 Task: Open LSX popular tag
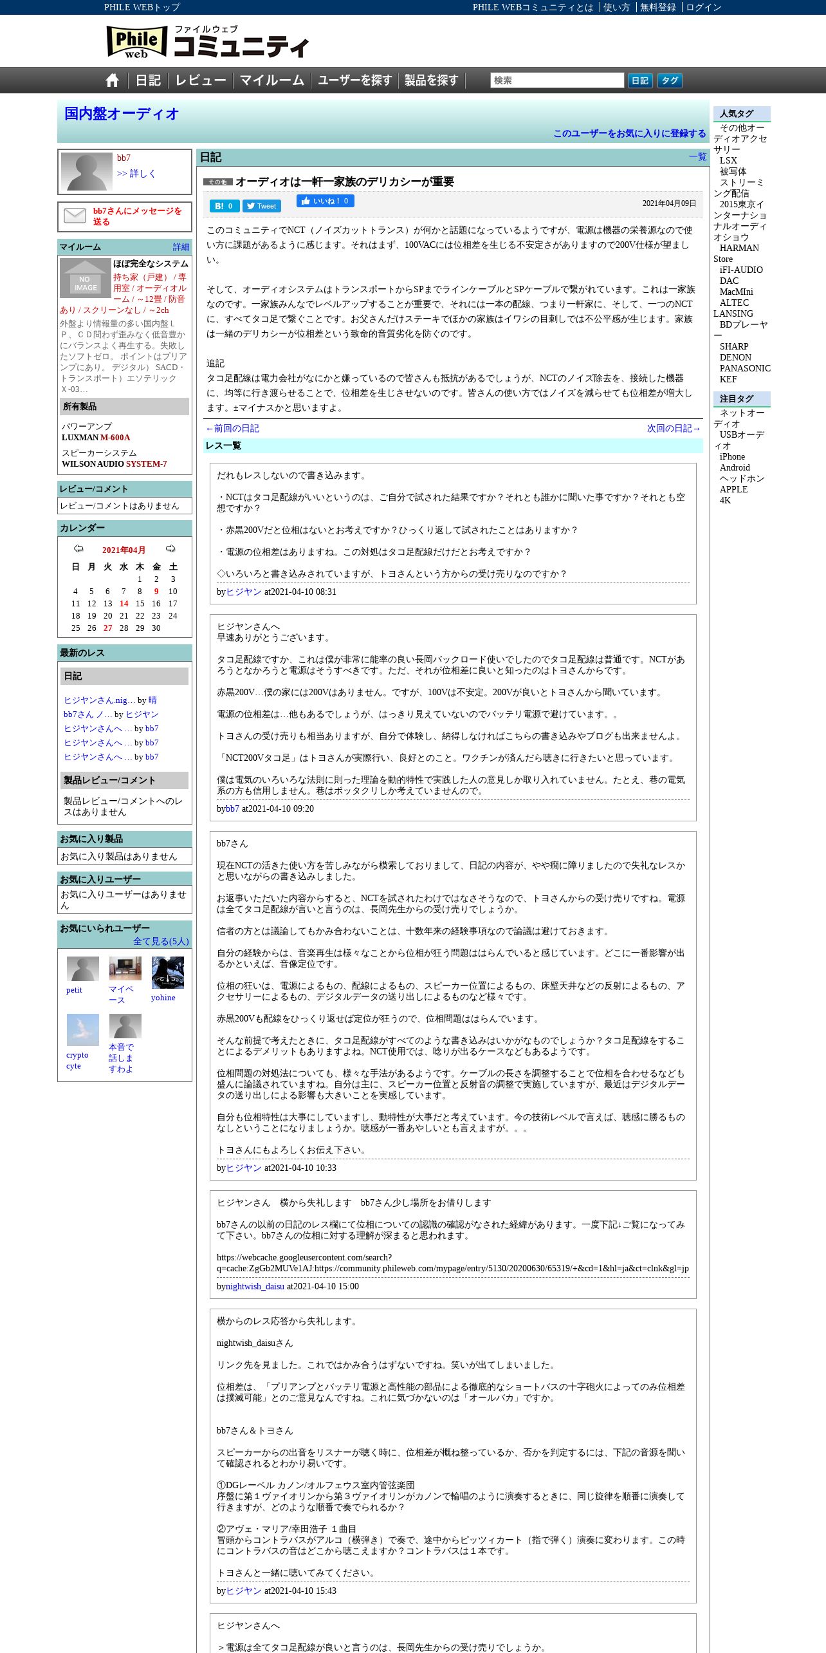point(728,161)
